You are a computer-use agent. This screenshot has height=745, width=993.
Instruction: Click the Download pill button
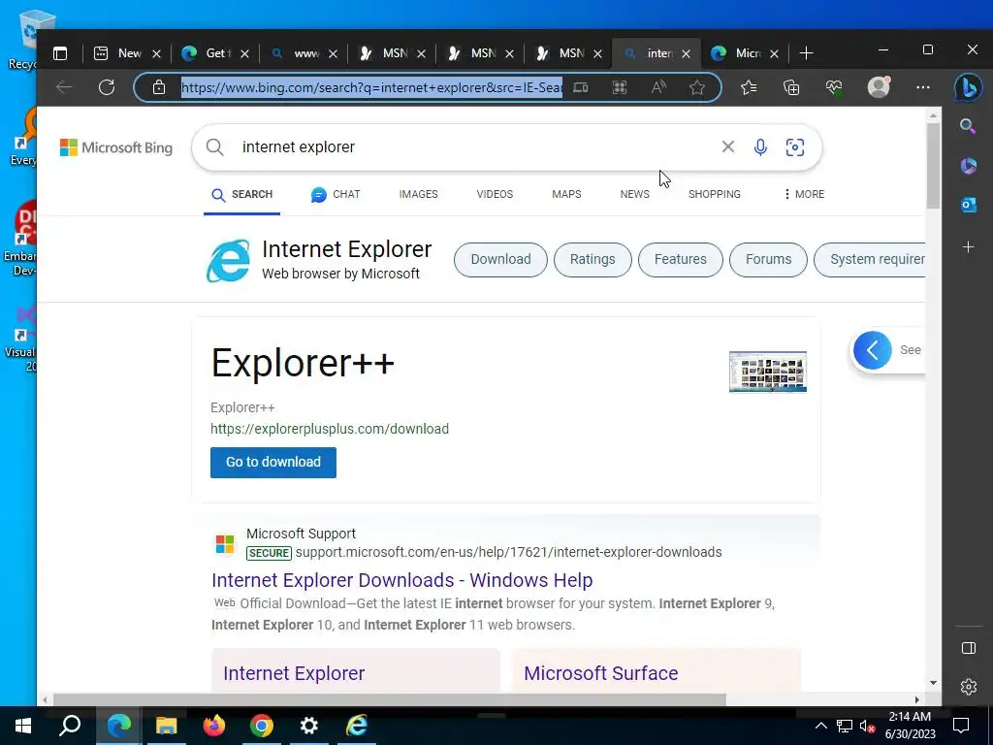[500, 260]
